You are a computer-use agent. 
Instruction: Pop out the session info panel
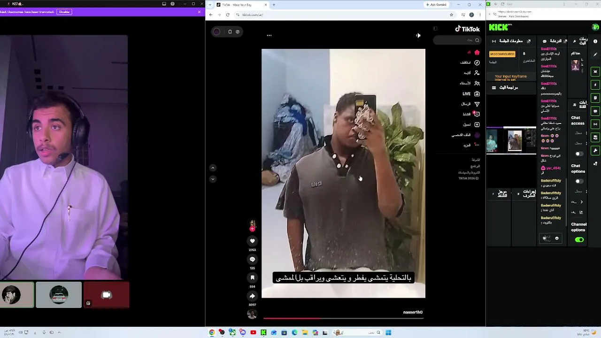(x=529, y=41)
